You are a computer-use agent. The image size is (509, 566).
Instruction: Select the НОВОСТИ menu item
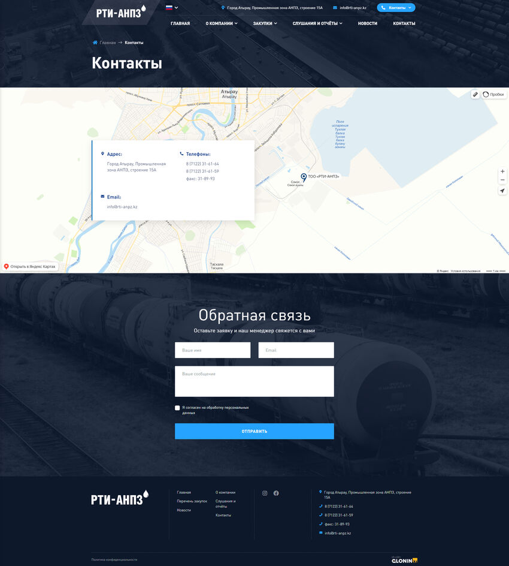[367, 23]
